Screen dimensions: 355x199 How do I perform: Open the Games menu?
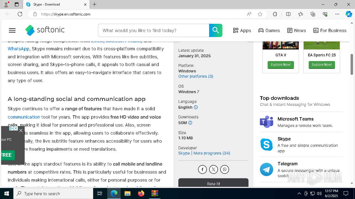click(269, 30)
